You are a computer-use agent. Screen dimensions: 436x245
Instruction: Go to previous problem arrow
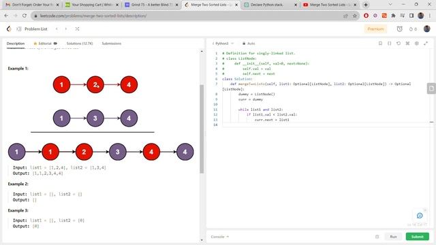[57, 29]
